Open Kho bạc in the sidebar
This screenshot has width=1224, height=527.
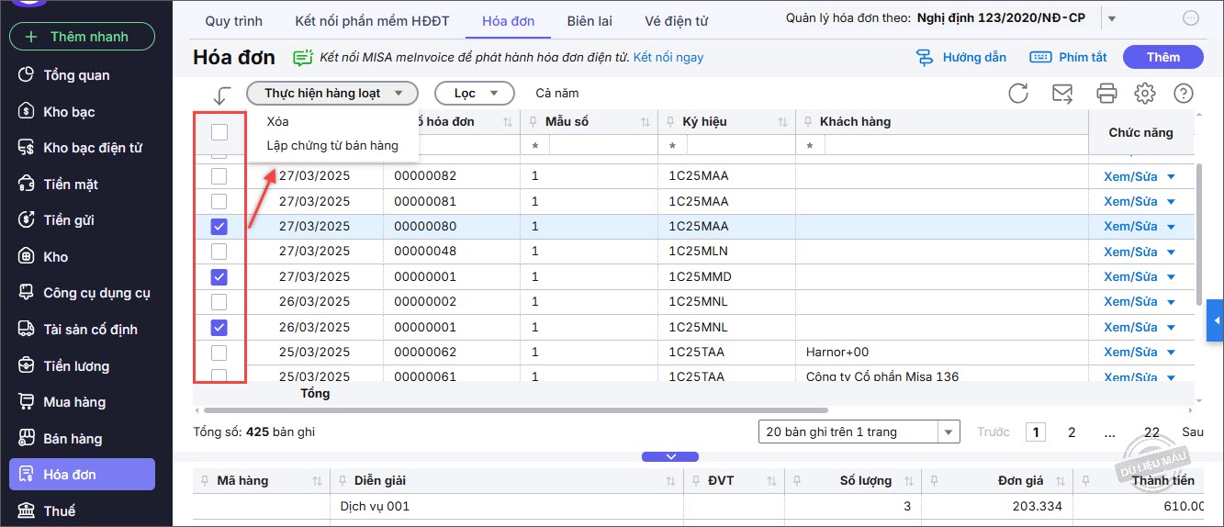(69, 112)
